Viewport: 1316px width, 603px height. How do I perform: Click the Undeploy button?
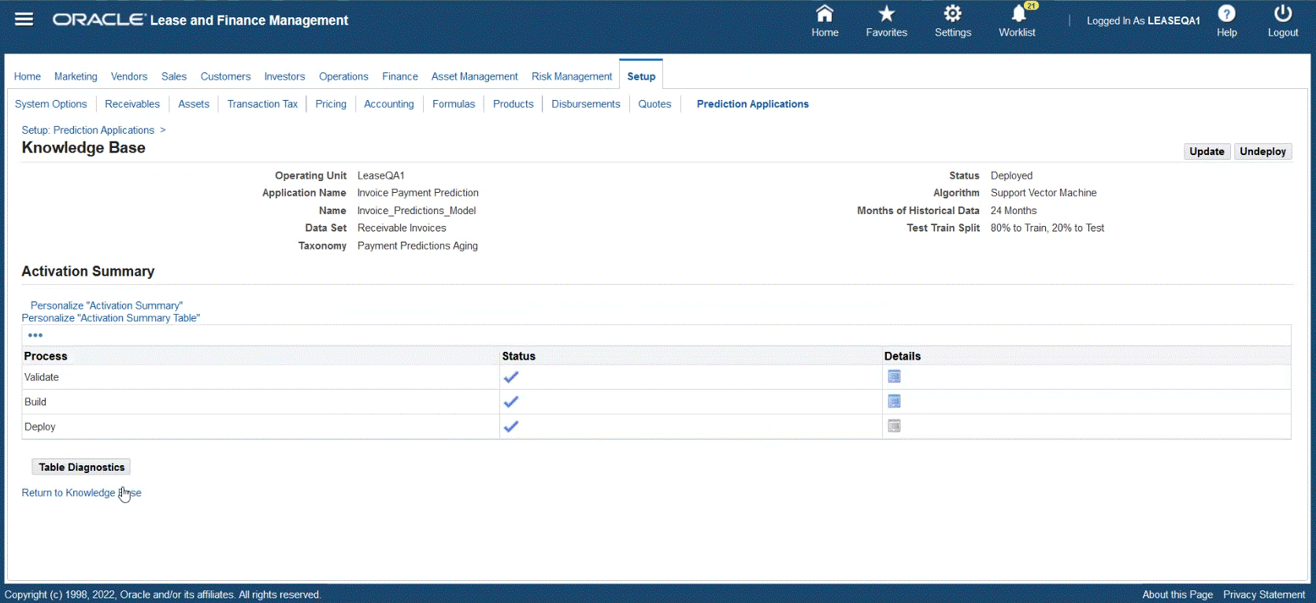[1262, 151]
